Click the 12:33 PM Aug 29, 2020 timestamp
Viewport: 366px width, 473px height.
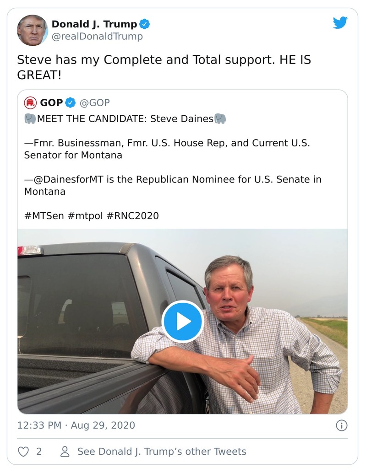pyautogui.click(x=76, y=425)
